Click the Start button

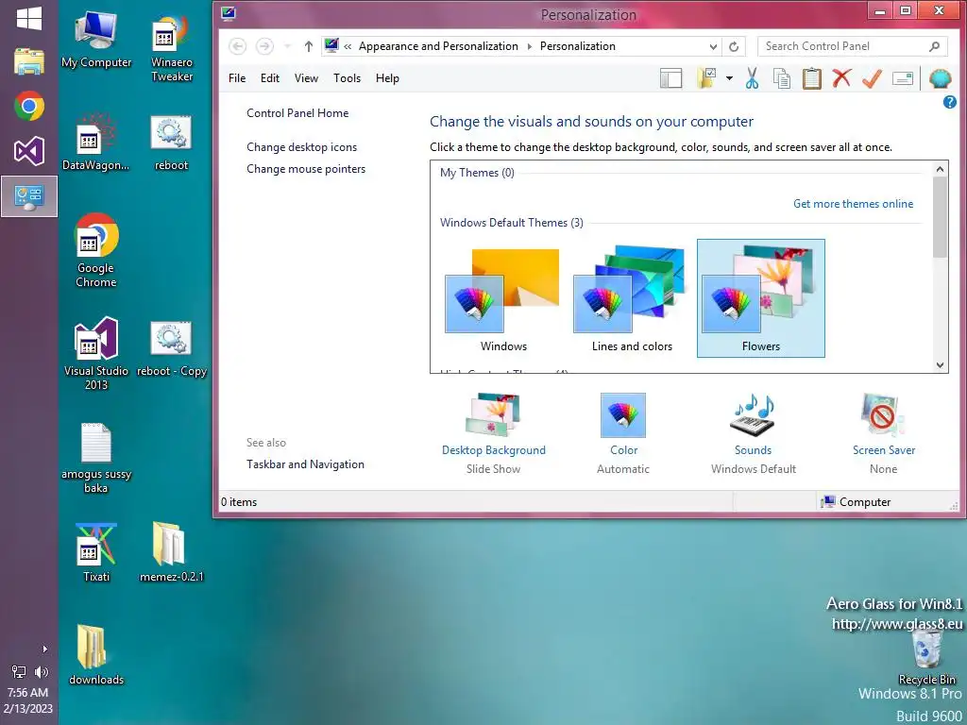pyautogui.click(x=29, y=19)
